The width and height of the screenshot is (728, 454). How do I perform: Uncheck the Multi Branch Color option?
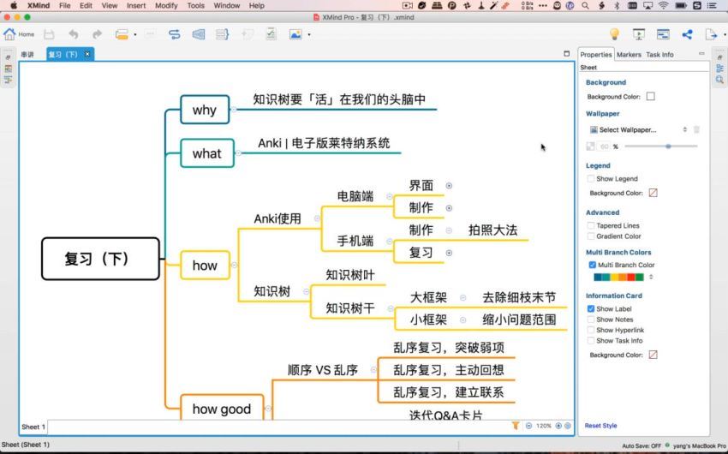(x=591, y=266)
